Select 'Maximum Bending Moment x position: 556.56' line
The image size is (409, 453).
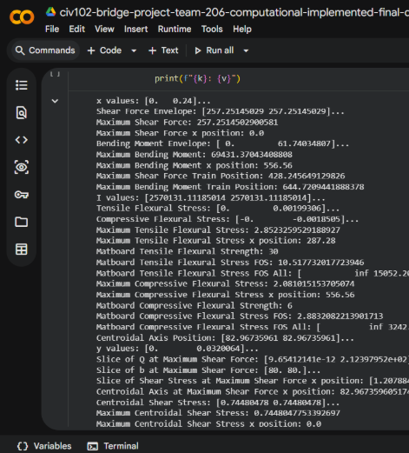point(195,165)
